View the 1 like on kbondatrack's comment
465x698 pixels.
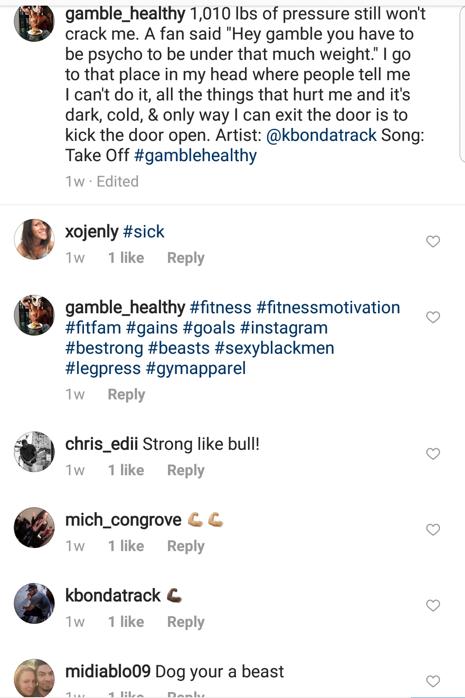126,622
